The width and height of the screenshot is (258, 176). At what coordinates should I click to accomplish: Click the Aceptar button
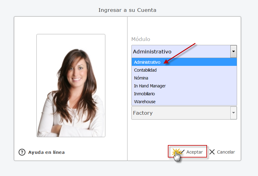[187, 151]
